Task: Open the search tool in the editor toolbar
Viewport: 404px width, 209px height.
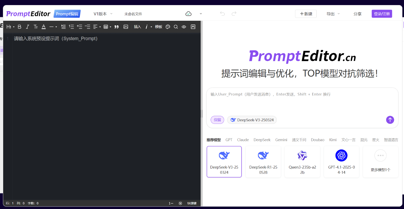Action: [176, 27]
